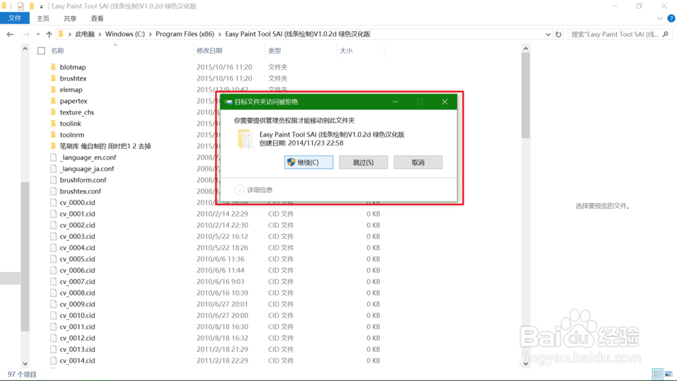677x381 pixels.
Task: Open the 文件 menu tab
Action: tap(15, 18)
